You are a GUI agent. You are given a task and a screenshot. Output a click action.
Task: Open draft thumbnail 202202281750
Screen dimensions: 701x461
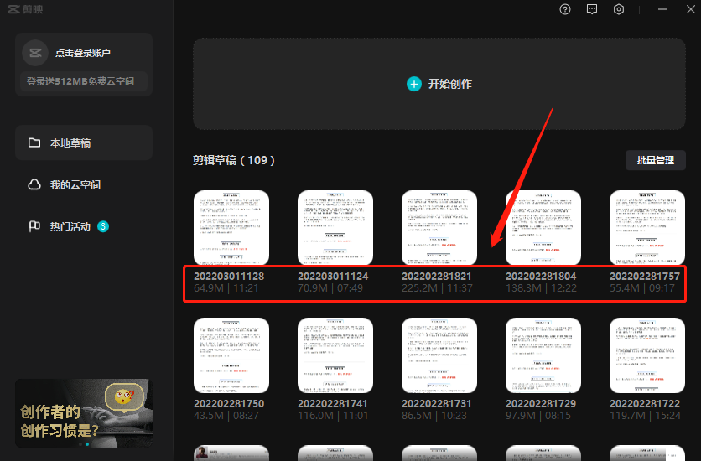[231, 355]
